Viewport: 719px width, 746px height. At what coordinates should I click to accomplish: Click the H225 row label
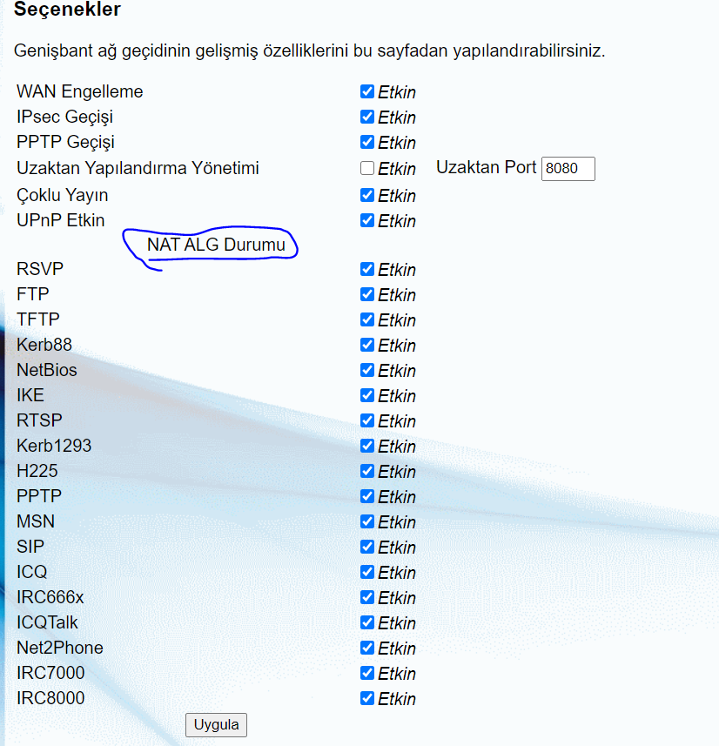coord(37,471)
